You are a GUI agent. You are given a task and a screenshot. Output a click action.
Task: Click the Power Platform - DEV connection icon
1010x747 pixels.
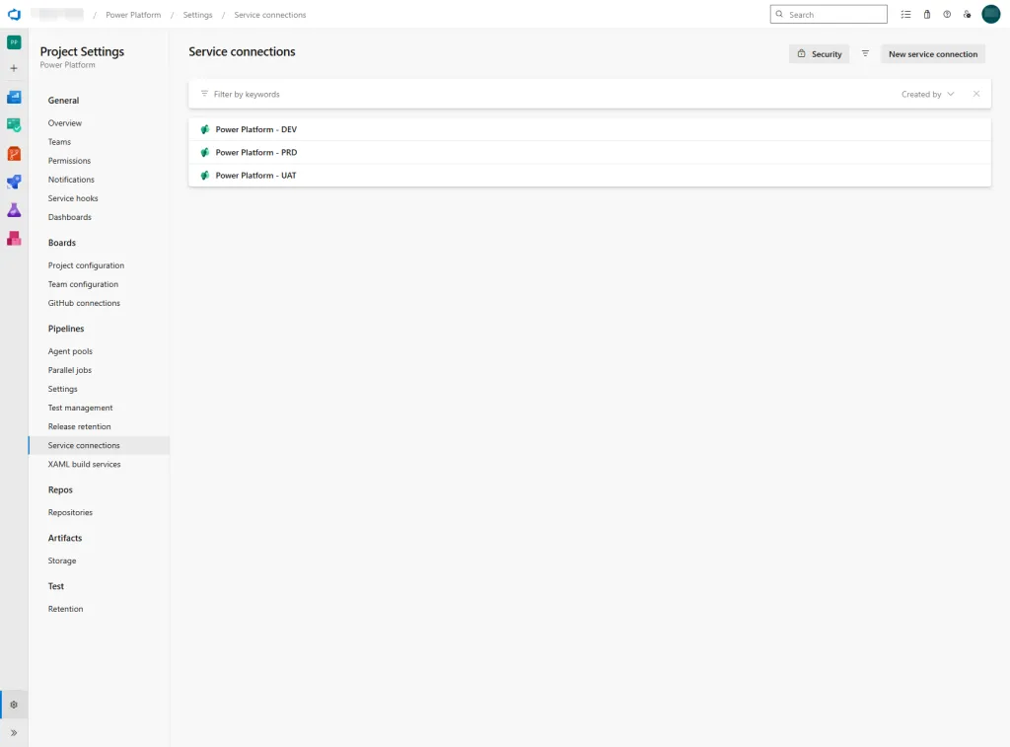[x=205, y=129]
